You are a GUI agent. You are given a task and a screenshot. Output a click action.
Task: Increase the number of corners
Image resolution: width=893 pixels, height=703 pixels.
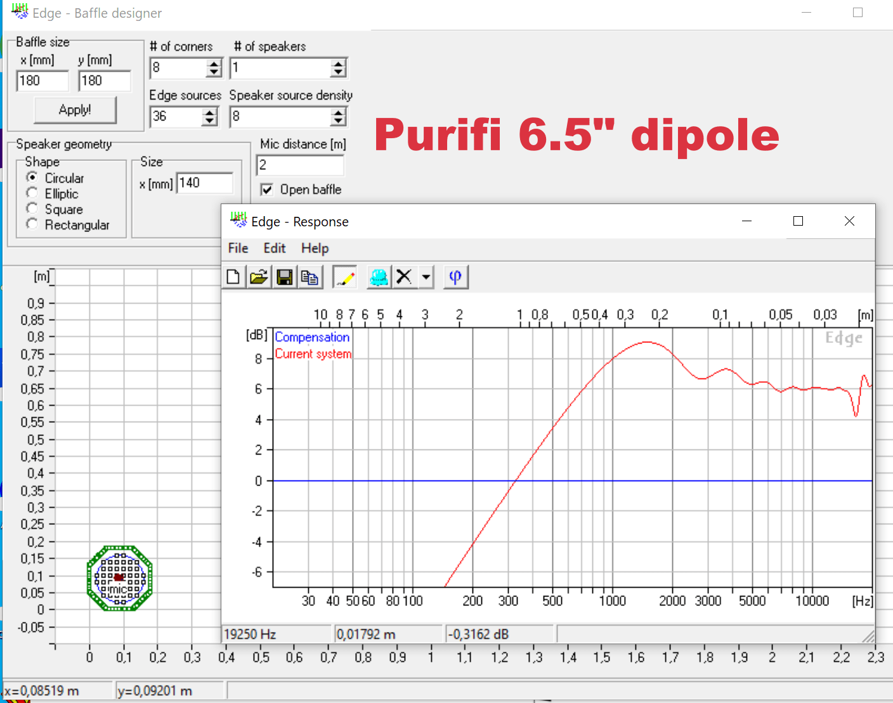(214, 63)
